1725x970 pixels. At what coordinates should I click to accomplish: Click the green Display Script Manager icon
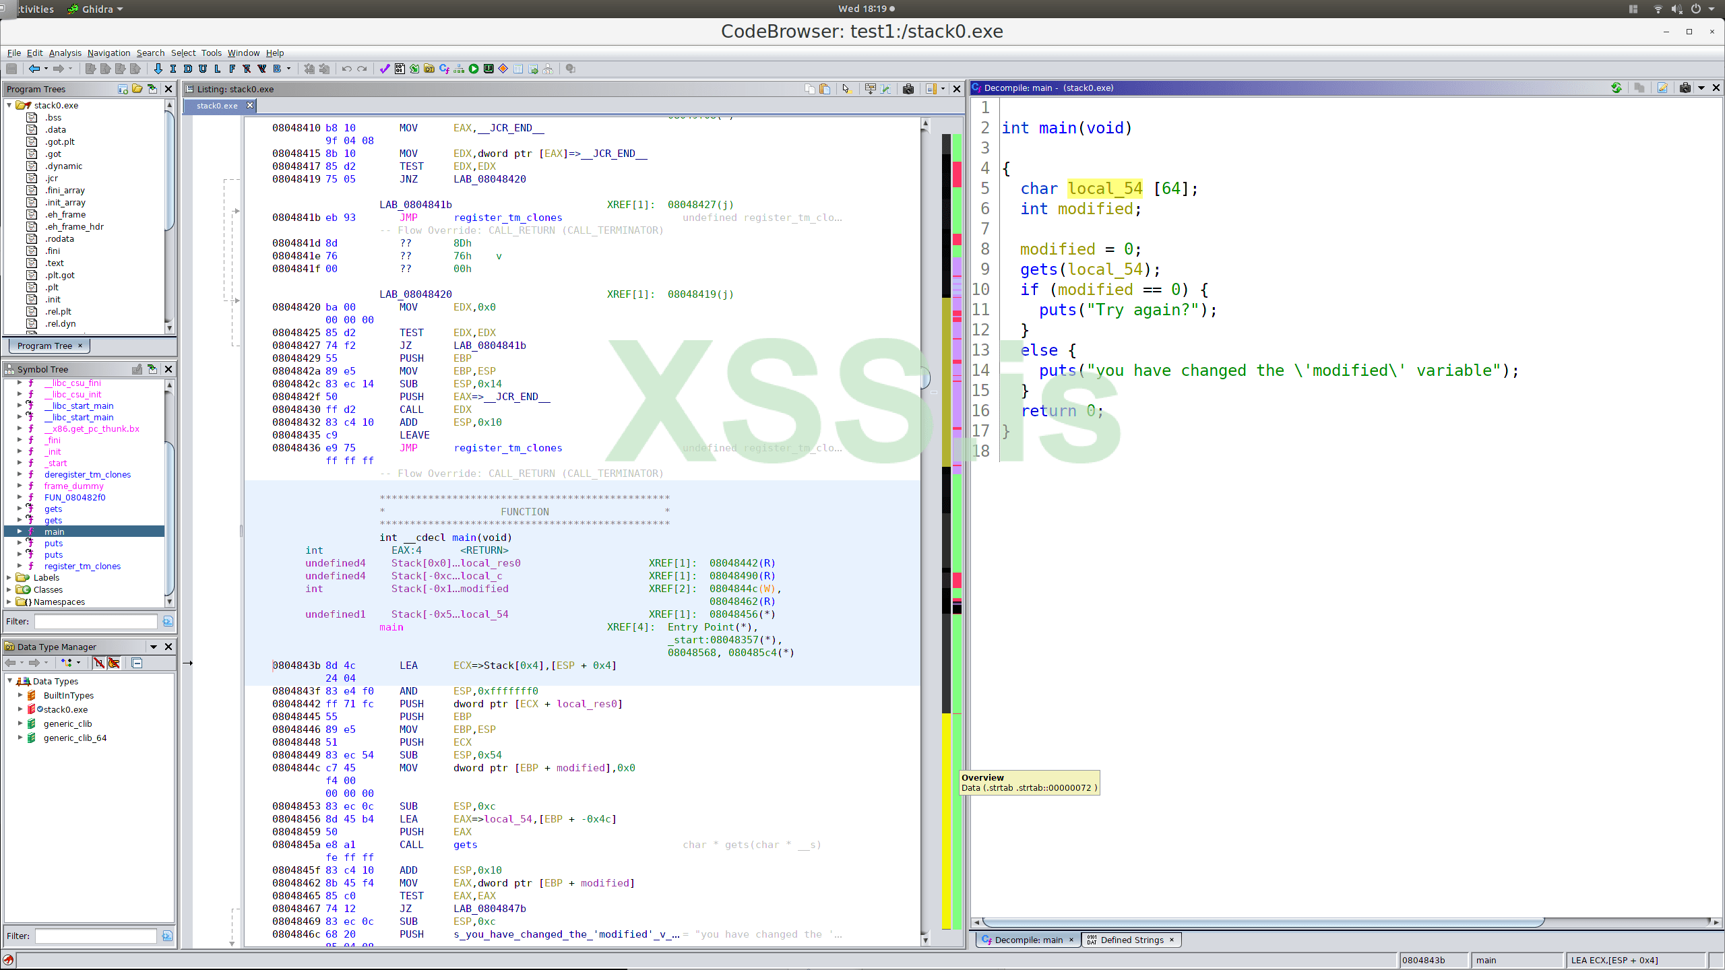click(474, 69)
